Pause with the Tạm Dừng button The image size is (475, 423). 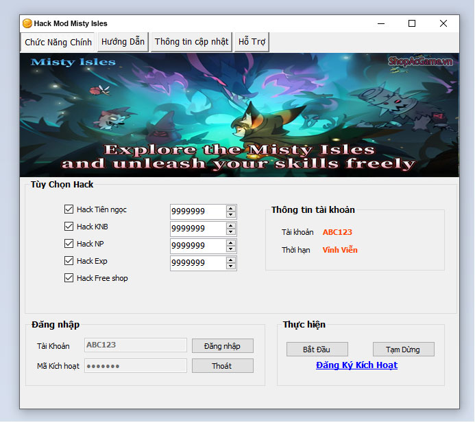(404, 350)
